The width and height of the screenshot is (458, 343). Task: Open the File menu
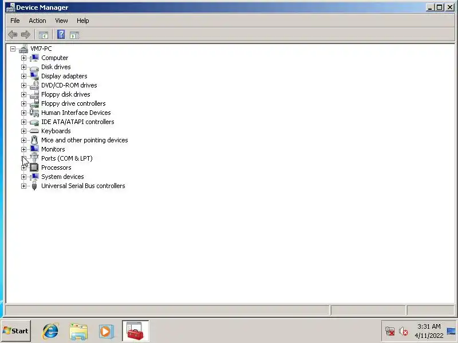15,21
